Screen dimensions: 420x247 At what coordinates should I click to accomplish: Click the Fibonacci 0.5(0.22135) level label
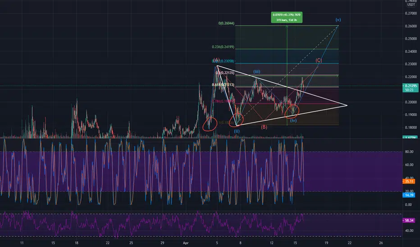(225, 73)
